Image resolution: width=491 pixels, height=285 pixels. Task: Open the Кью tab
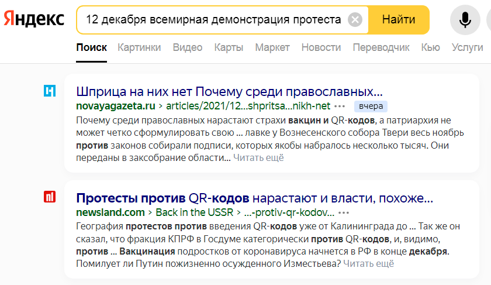coord(430,47)
